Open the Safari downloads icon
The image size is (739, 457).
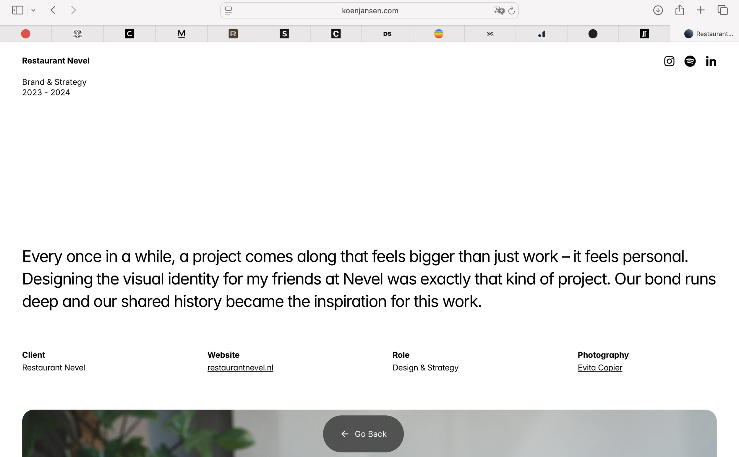click(x=658, y=10)
